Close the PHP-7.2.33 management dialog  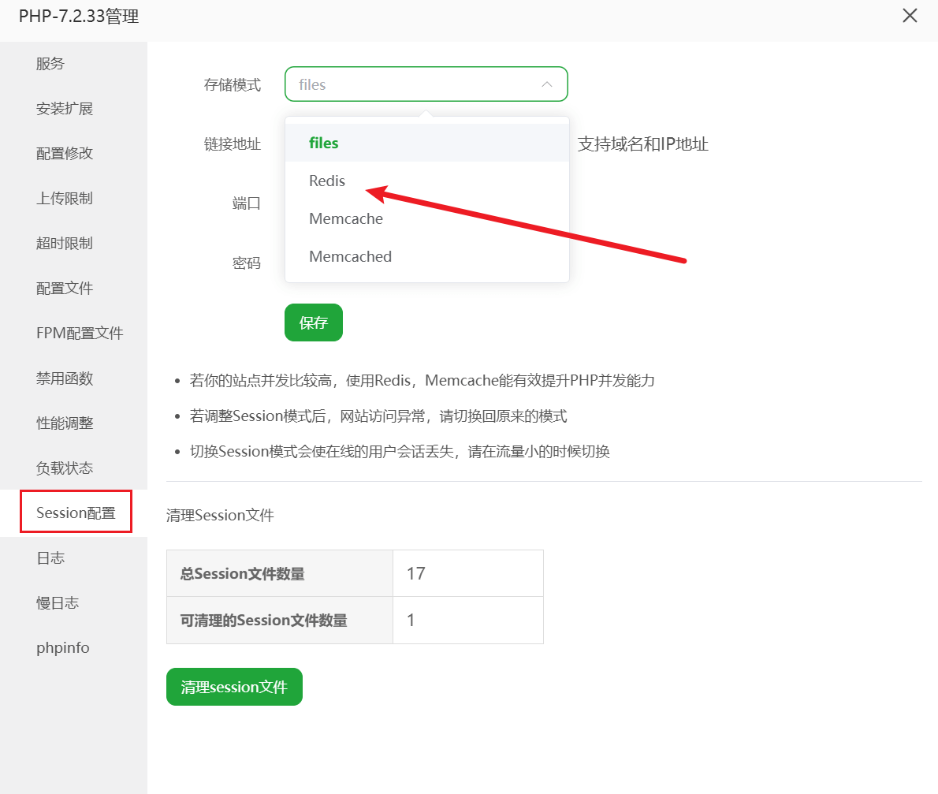(x=910, y=16)
